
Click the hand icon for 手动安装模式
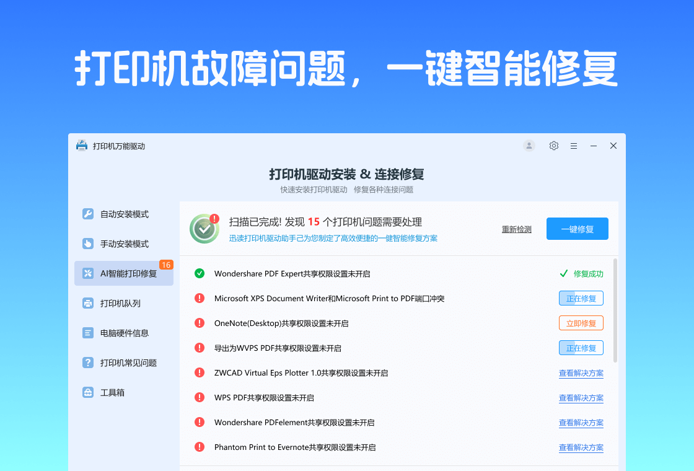(x=88, y=244)
